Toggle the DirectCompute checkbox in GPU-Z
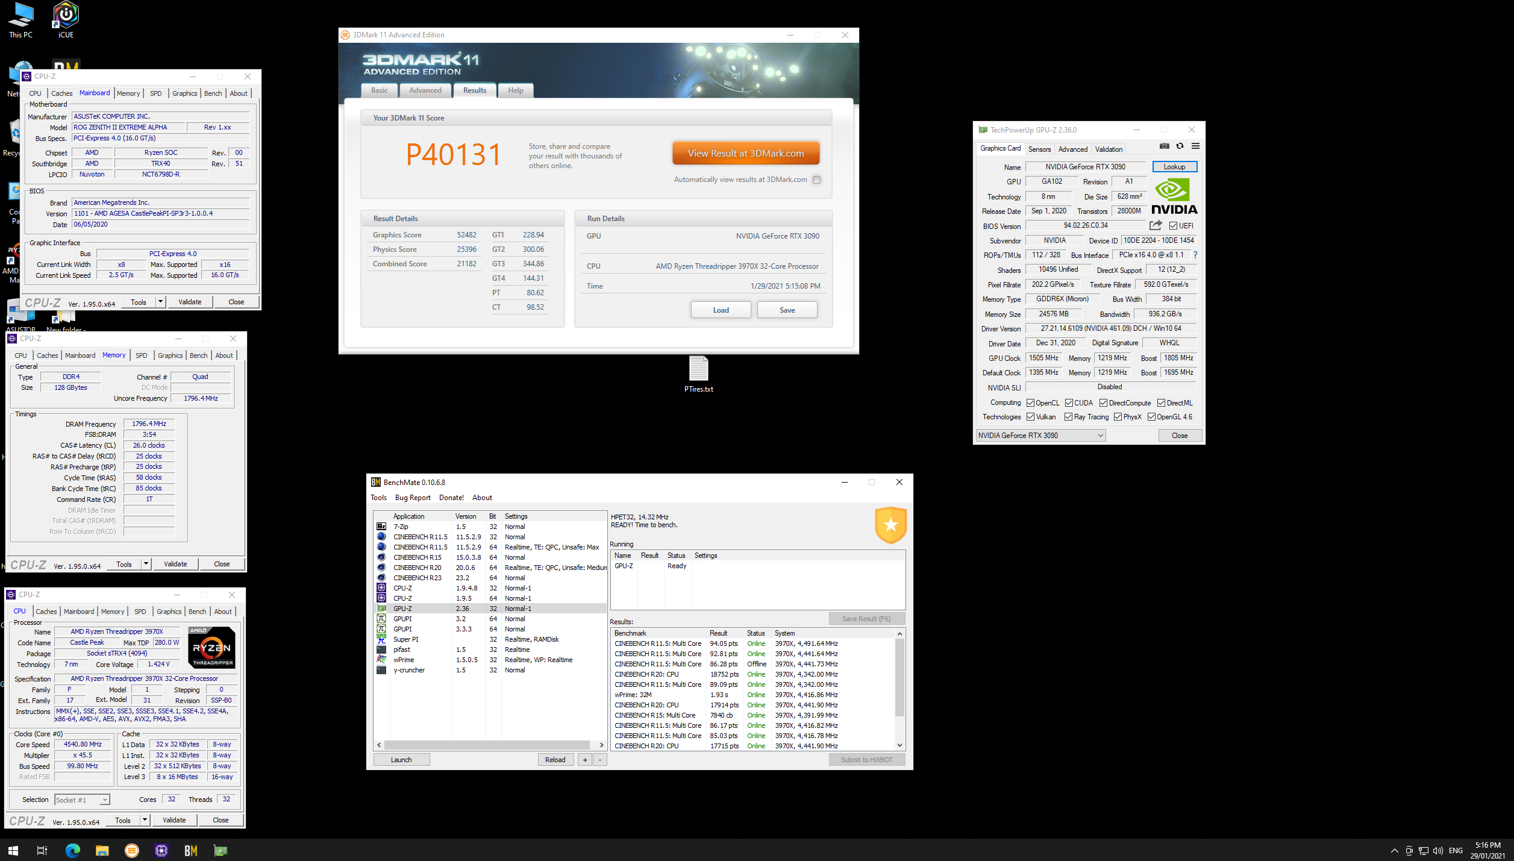The width and height of the screenshot is (1514, 861). (1103, 403)
